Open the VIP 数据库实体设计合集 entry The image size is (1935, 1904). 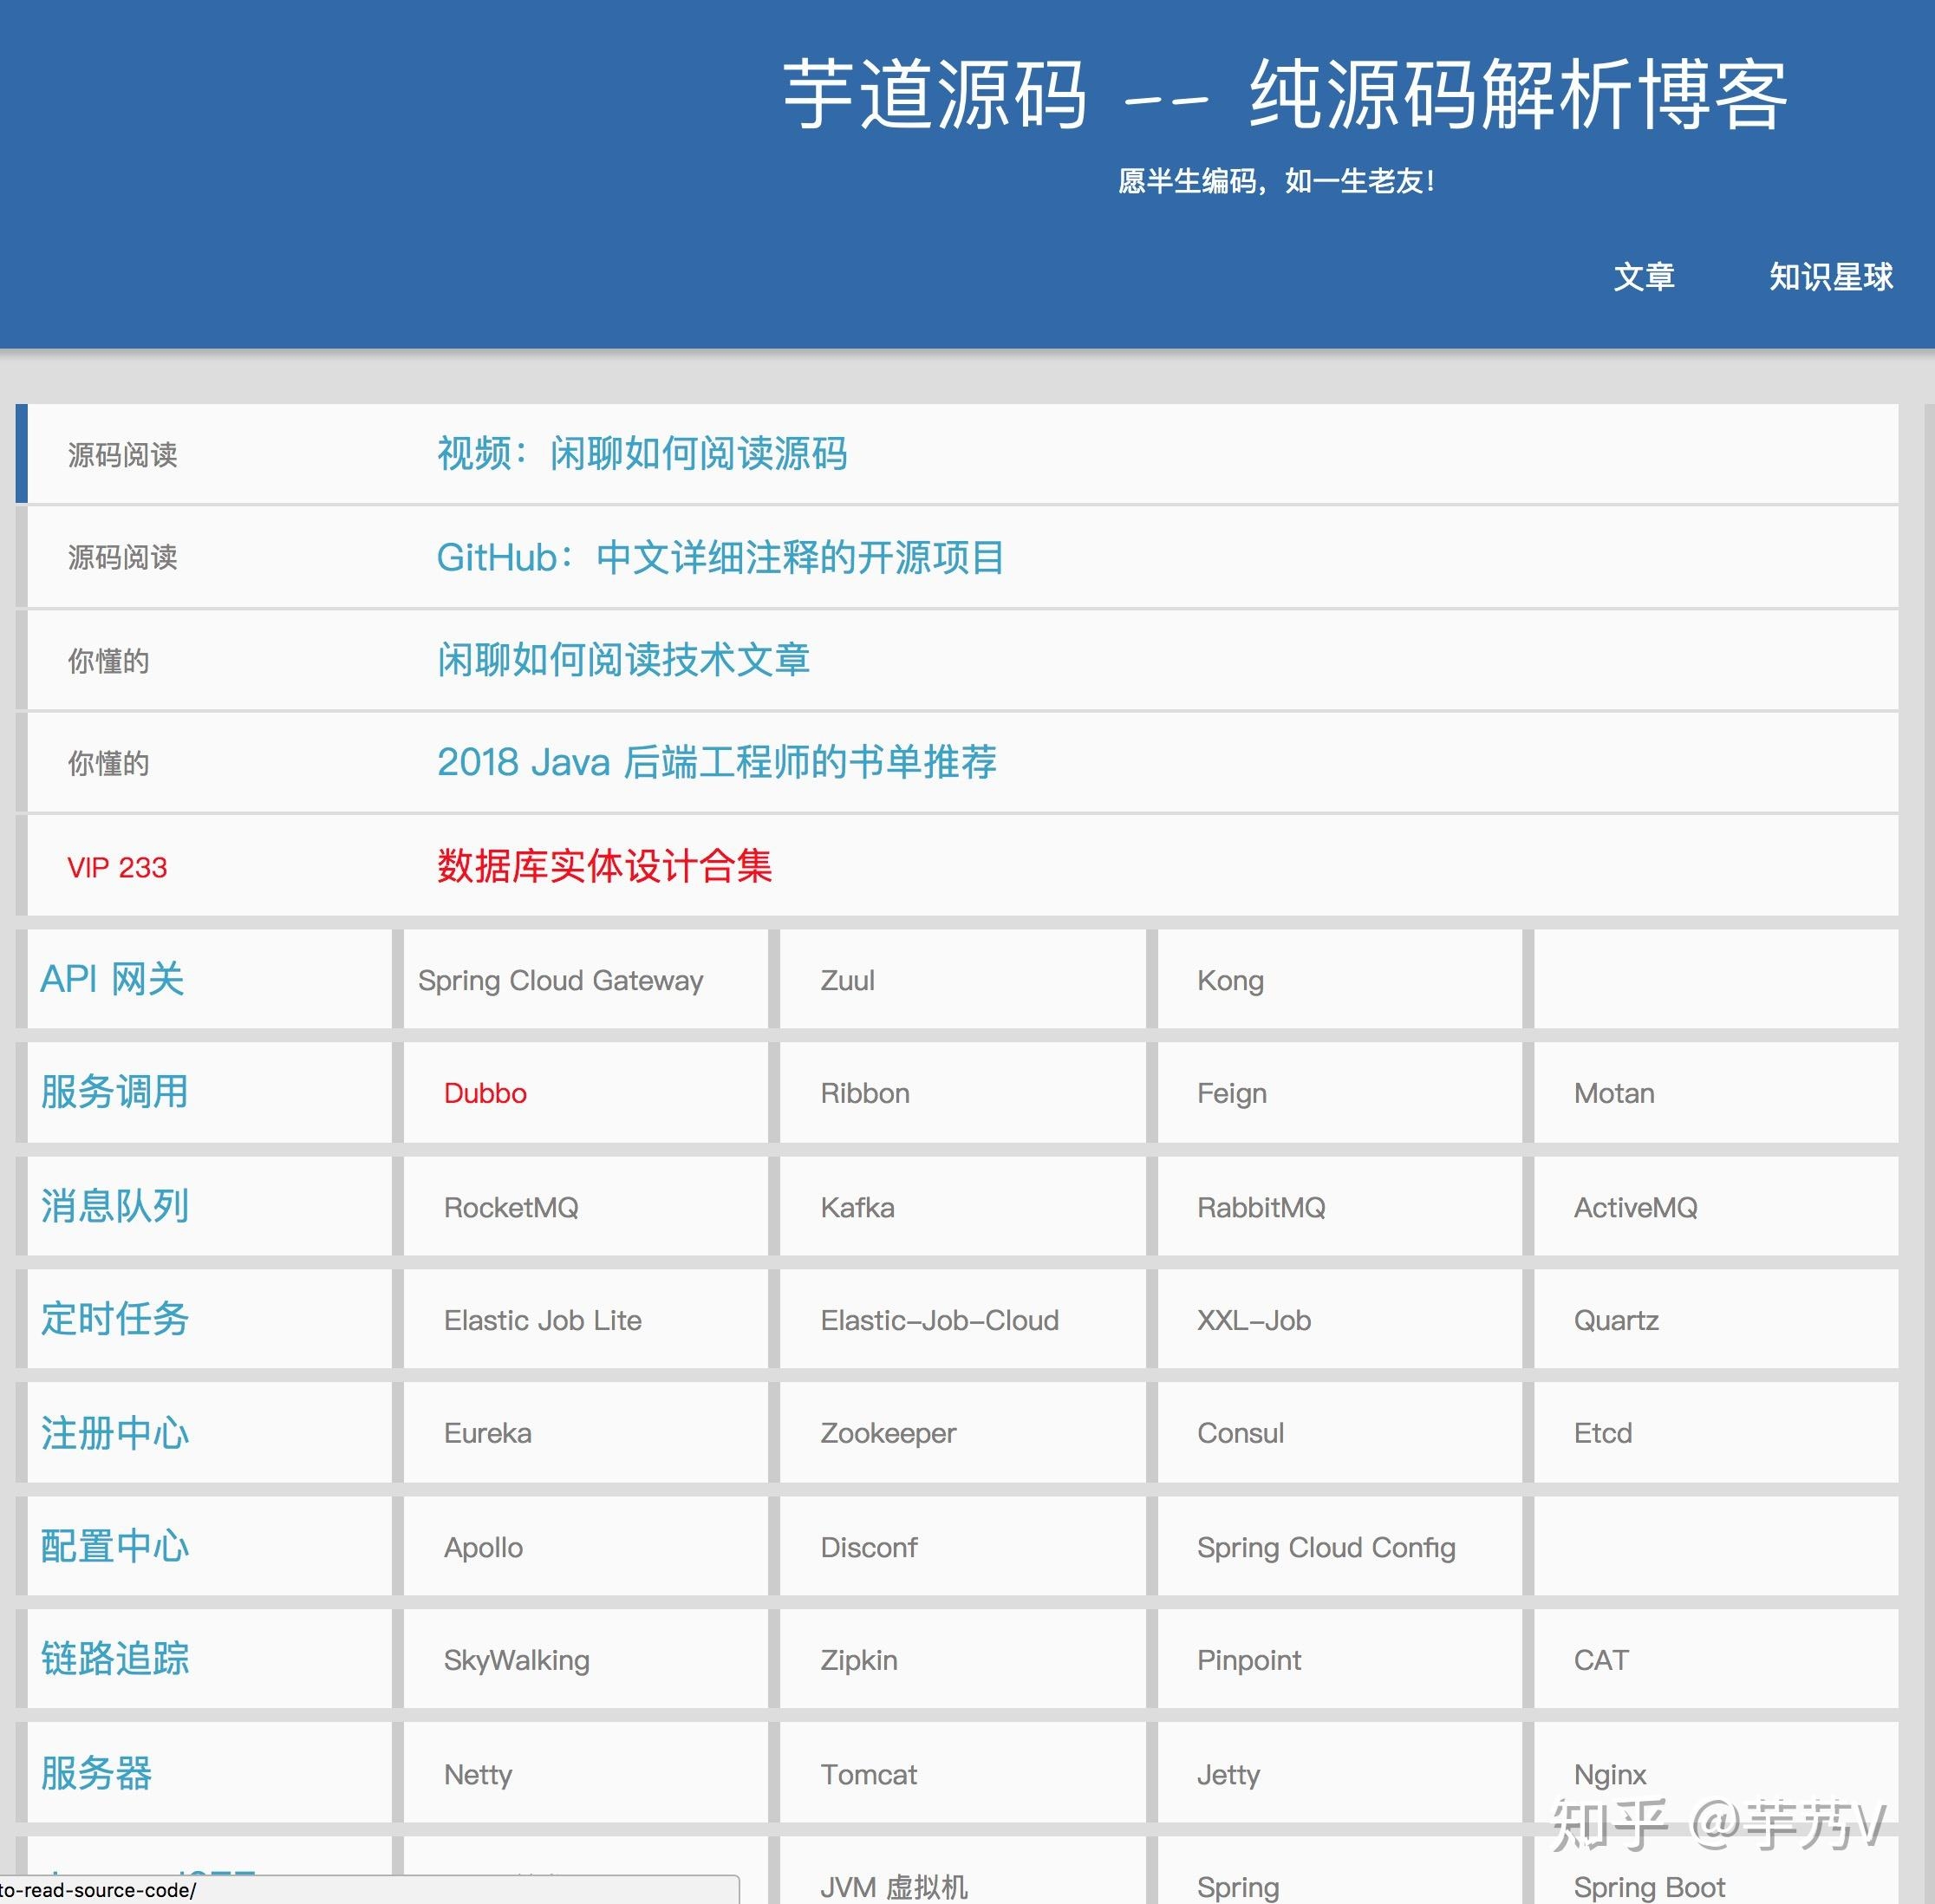coord(604,868)
